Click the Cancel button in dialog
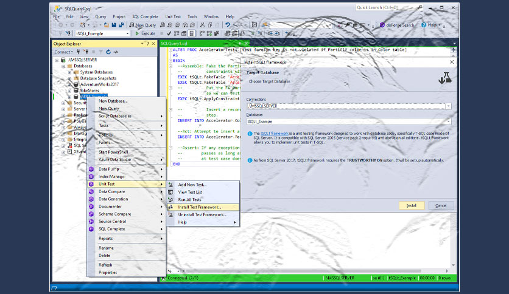The height and width of the screenshot is (294, 509). point(441,205)
